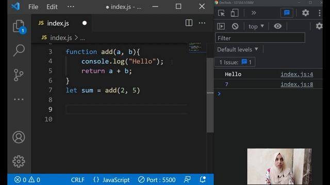Open the feedback icon in status bar
This screenshot has width=330, height=185.
click(187, 179)
